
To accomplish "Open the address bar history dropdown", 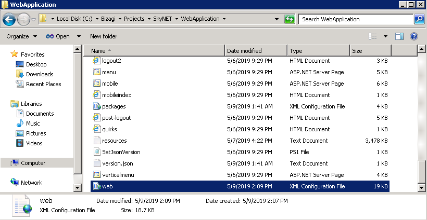I will (277, 19).
